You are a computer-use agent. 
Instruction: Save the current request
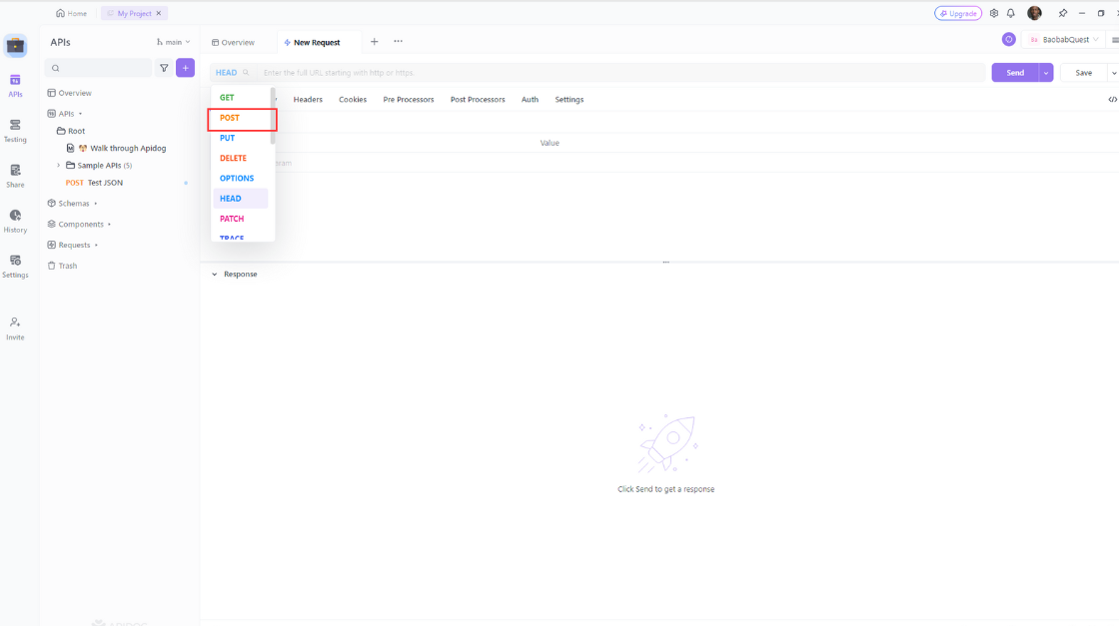tap(1086, 72)
